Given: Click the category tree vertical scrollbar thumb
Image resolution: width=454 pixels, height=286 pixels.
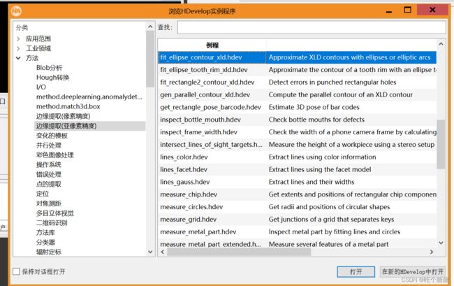Looking at the screenshot, I should point(150,59).
